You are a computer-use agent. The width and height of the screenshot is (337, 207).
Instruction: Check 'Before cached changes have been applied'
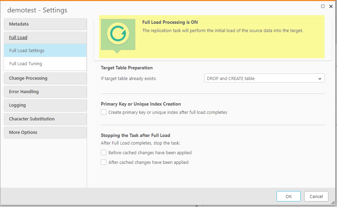tap(104, 152)
